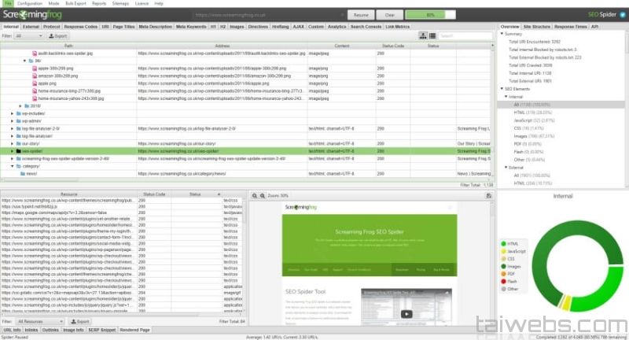Open the Image Info bottom tab
The width and height of the screenshot is (629, 340).
coord(73,330)
